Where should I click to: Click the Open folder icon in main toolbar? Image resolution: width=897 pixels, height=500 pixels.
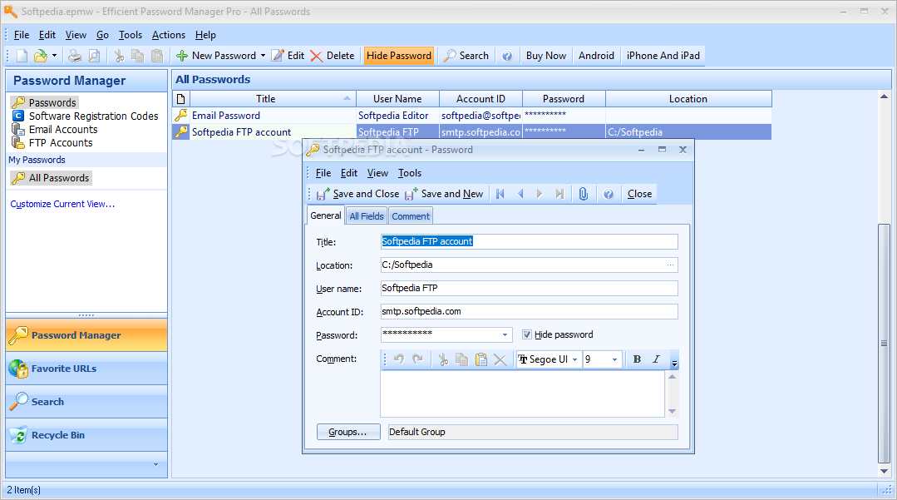(41, 56)
